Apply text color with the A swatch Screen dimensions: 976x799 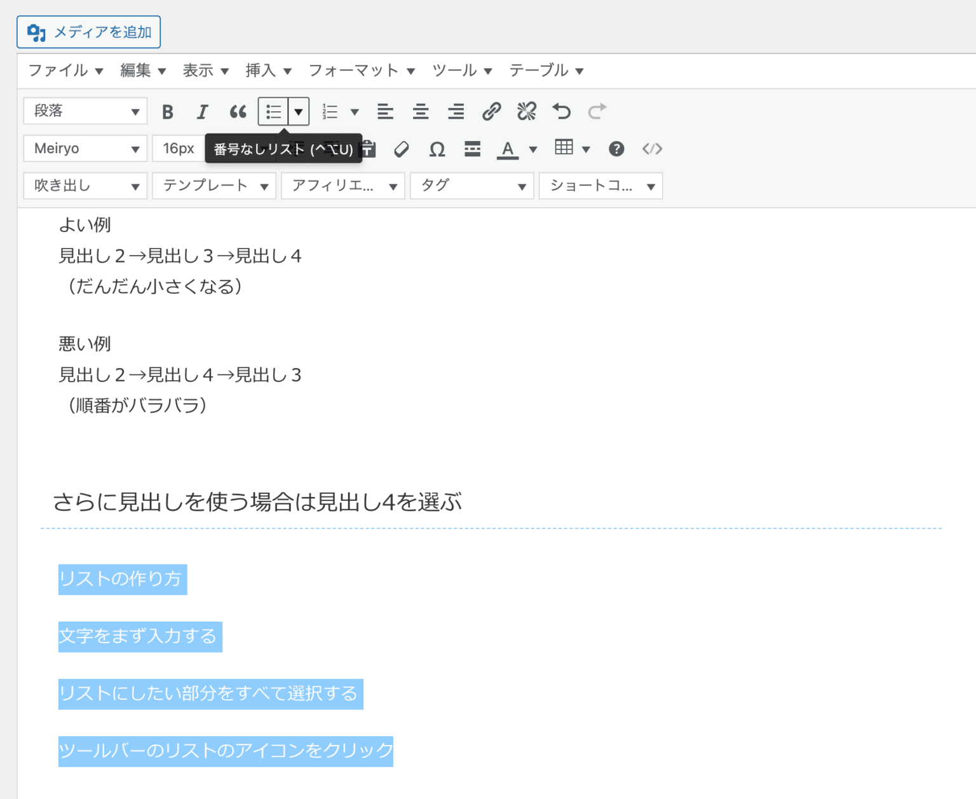coord(508,148)
